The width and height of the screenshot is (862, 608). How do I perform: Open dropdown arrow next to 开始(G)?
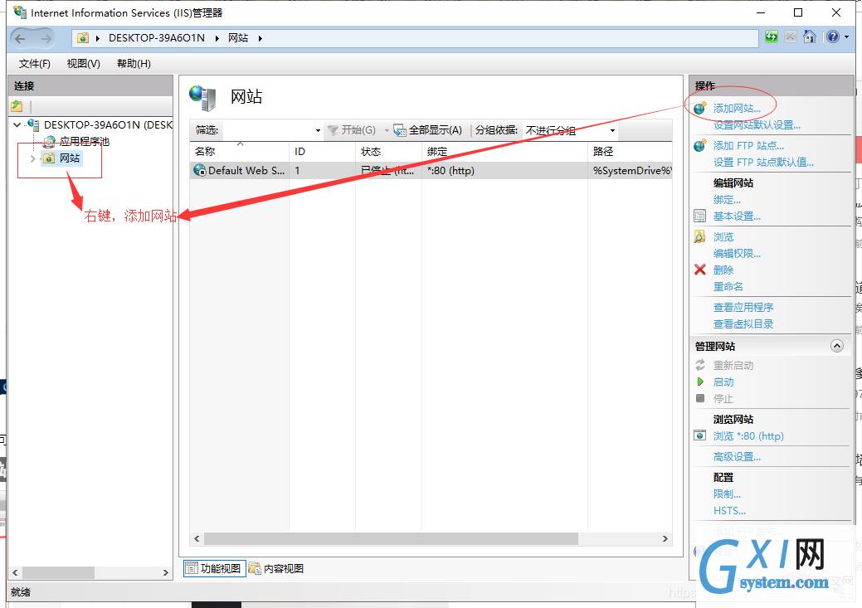(x=387, y=130)
